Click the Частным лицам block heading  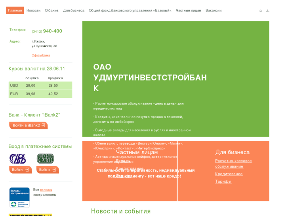tap(137, 153)
